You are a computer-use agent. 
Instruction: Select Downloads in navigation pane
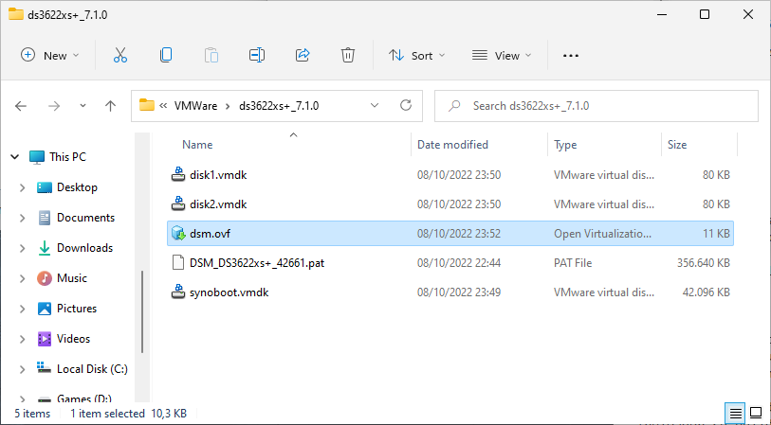[x=84, y=248]
